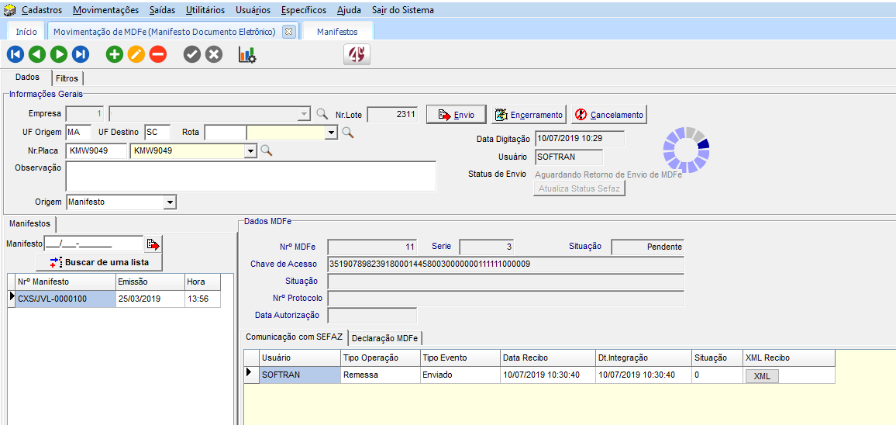The width and height of the screenshot is (896, 425).
Task: Click into the Observação text field
Action: tap(250, 176)
